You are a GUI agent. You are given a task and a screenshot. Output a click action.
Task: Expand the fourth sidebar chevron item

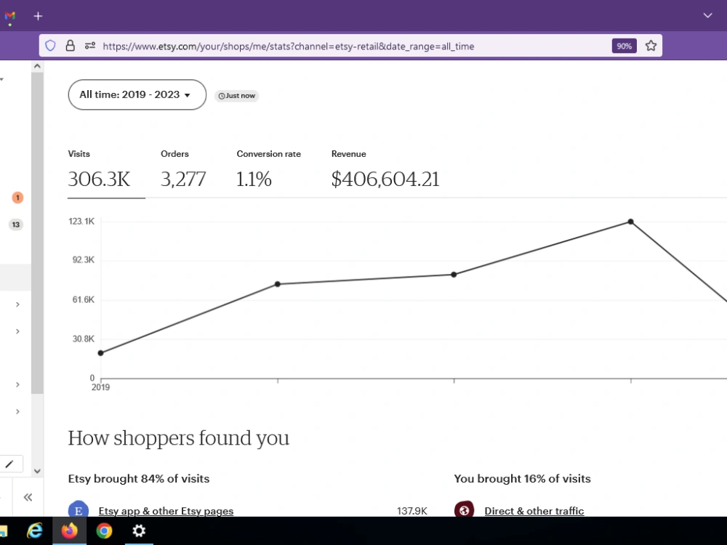(17, 411)
